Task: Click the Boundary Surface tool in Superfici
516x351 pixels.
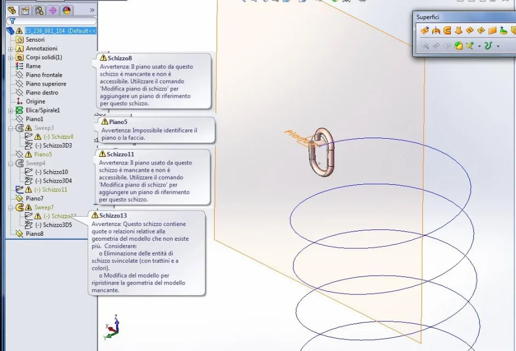Action: tap(469, 31)
